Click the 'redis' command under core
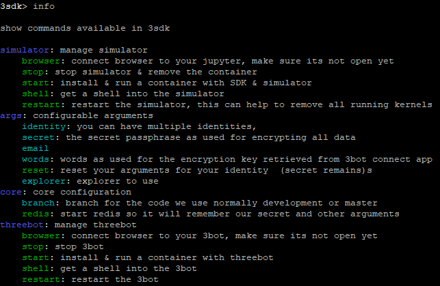This screenshot has height=286, width=440. point(36,214)
